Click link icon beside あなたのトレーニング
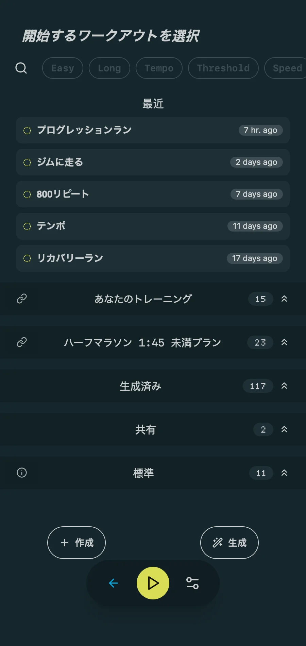Viewport: 306px width, 646px height. pyautogui.click(x=22, y=299)
